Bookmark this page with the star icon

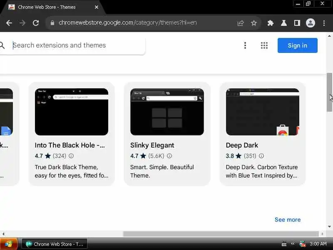click(x=254, y=23)
